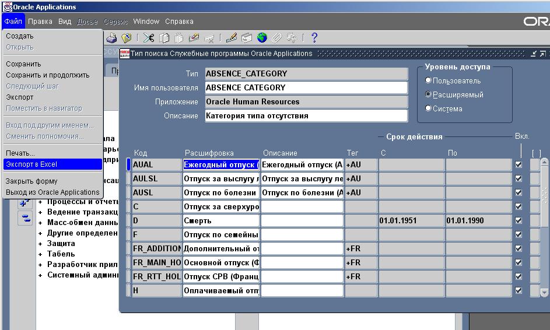Click the Print toolbar icon
Viewport: 550px width, 330px height.
pos(111,38)
